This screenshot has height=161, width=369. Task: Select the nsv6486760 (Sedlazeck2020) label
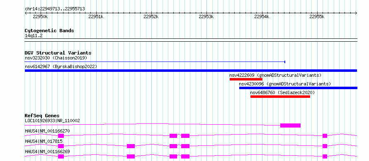pos(282,92)
